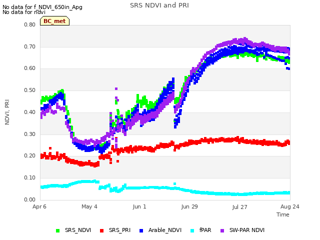Select the SRS_PRI legend label
This screenshot has height=240, width=320.
coord(119,230)
